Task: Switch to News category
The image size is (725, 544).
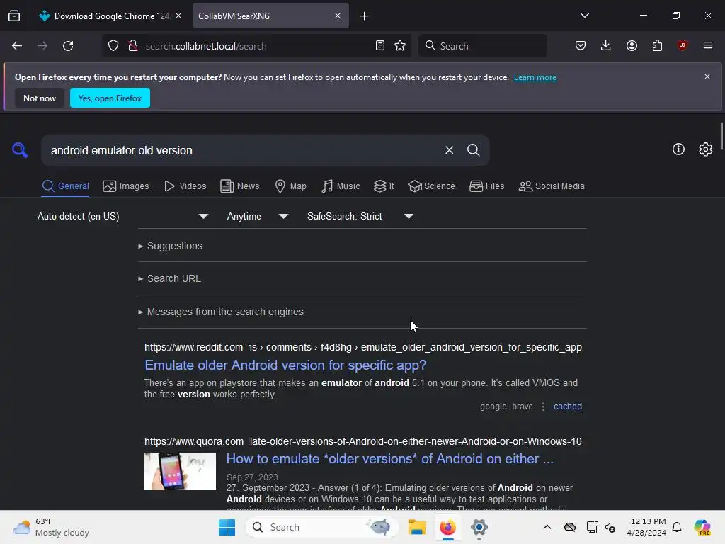Action: tap(240, 186)
